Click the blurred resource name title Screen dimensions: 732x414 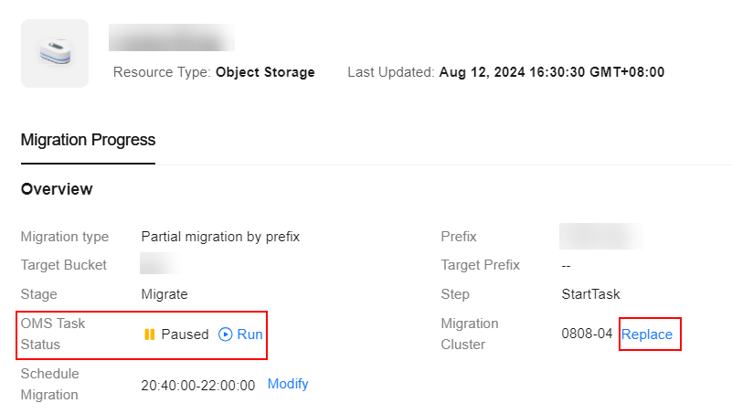[x=172, y=37]
